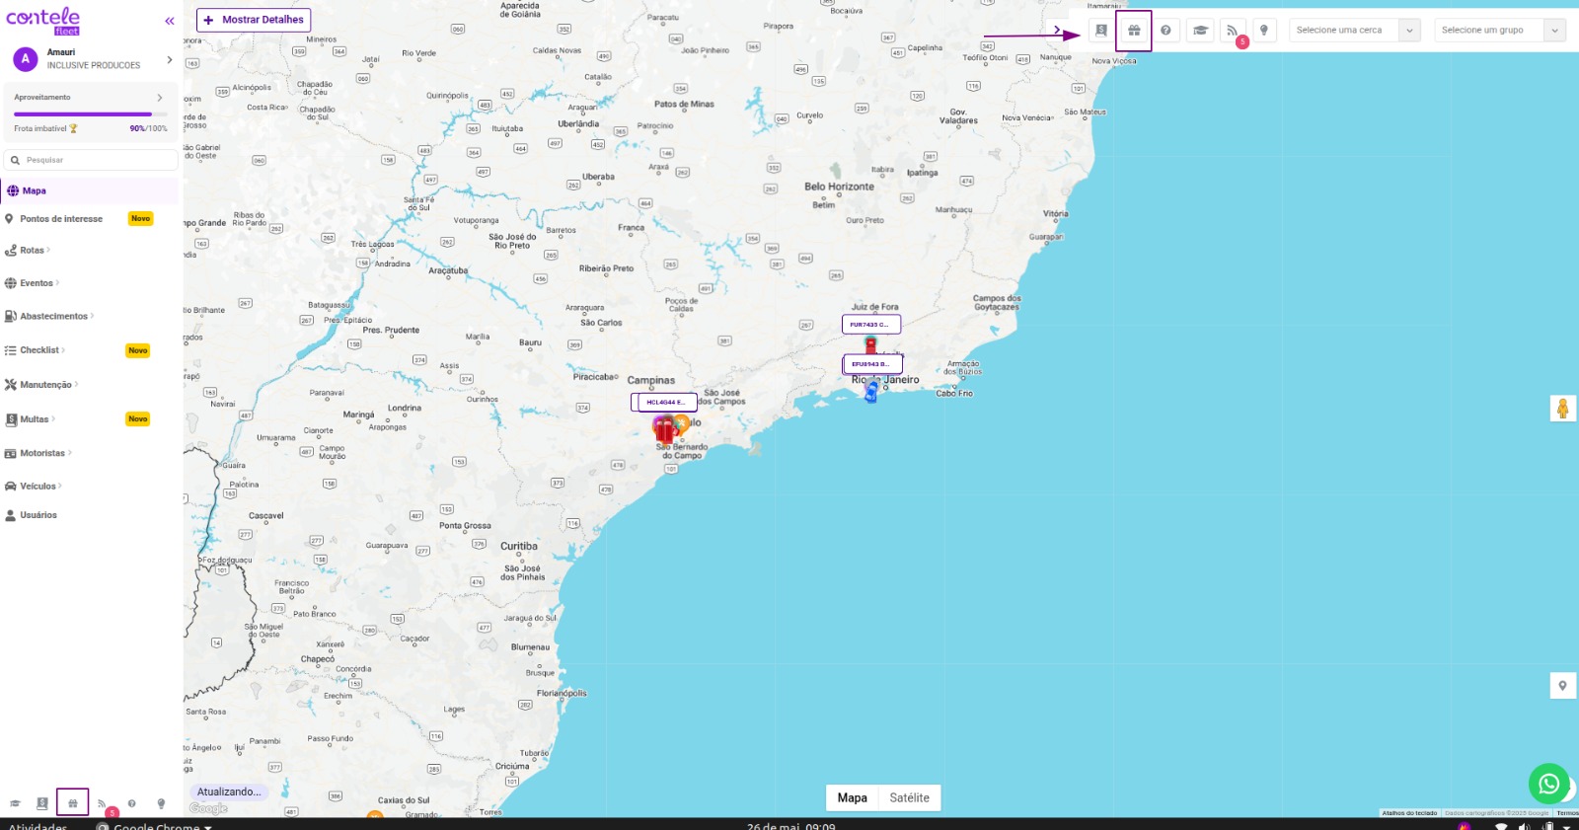Viewport: 1579px width, 830px height.
Task: Open the WhatsApp chat button
Action: 1549,784
